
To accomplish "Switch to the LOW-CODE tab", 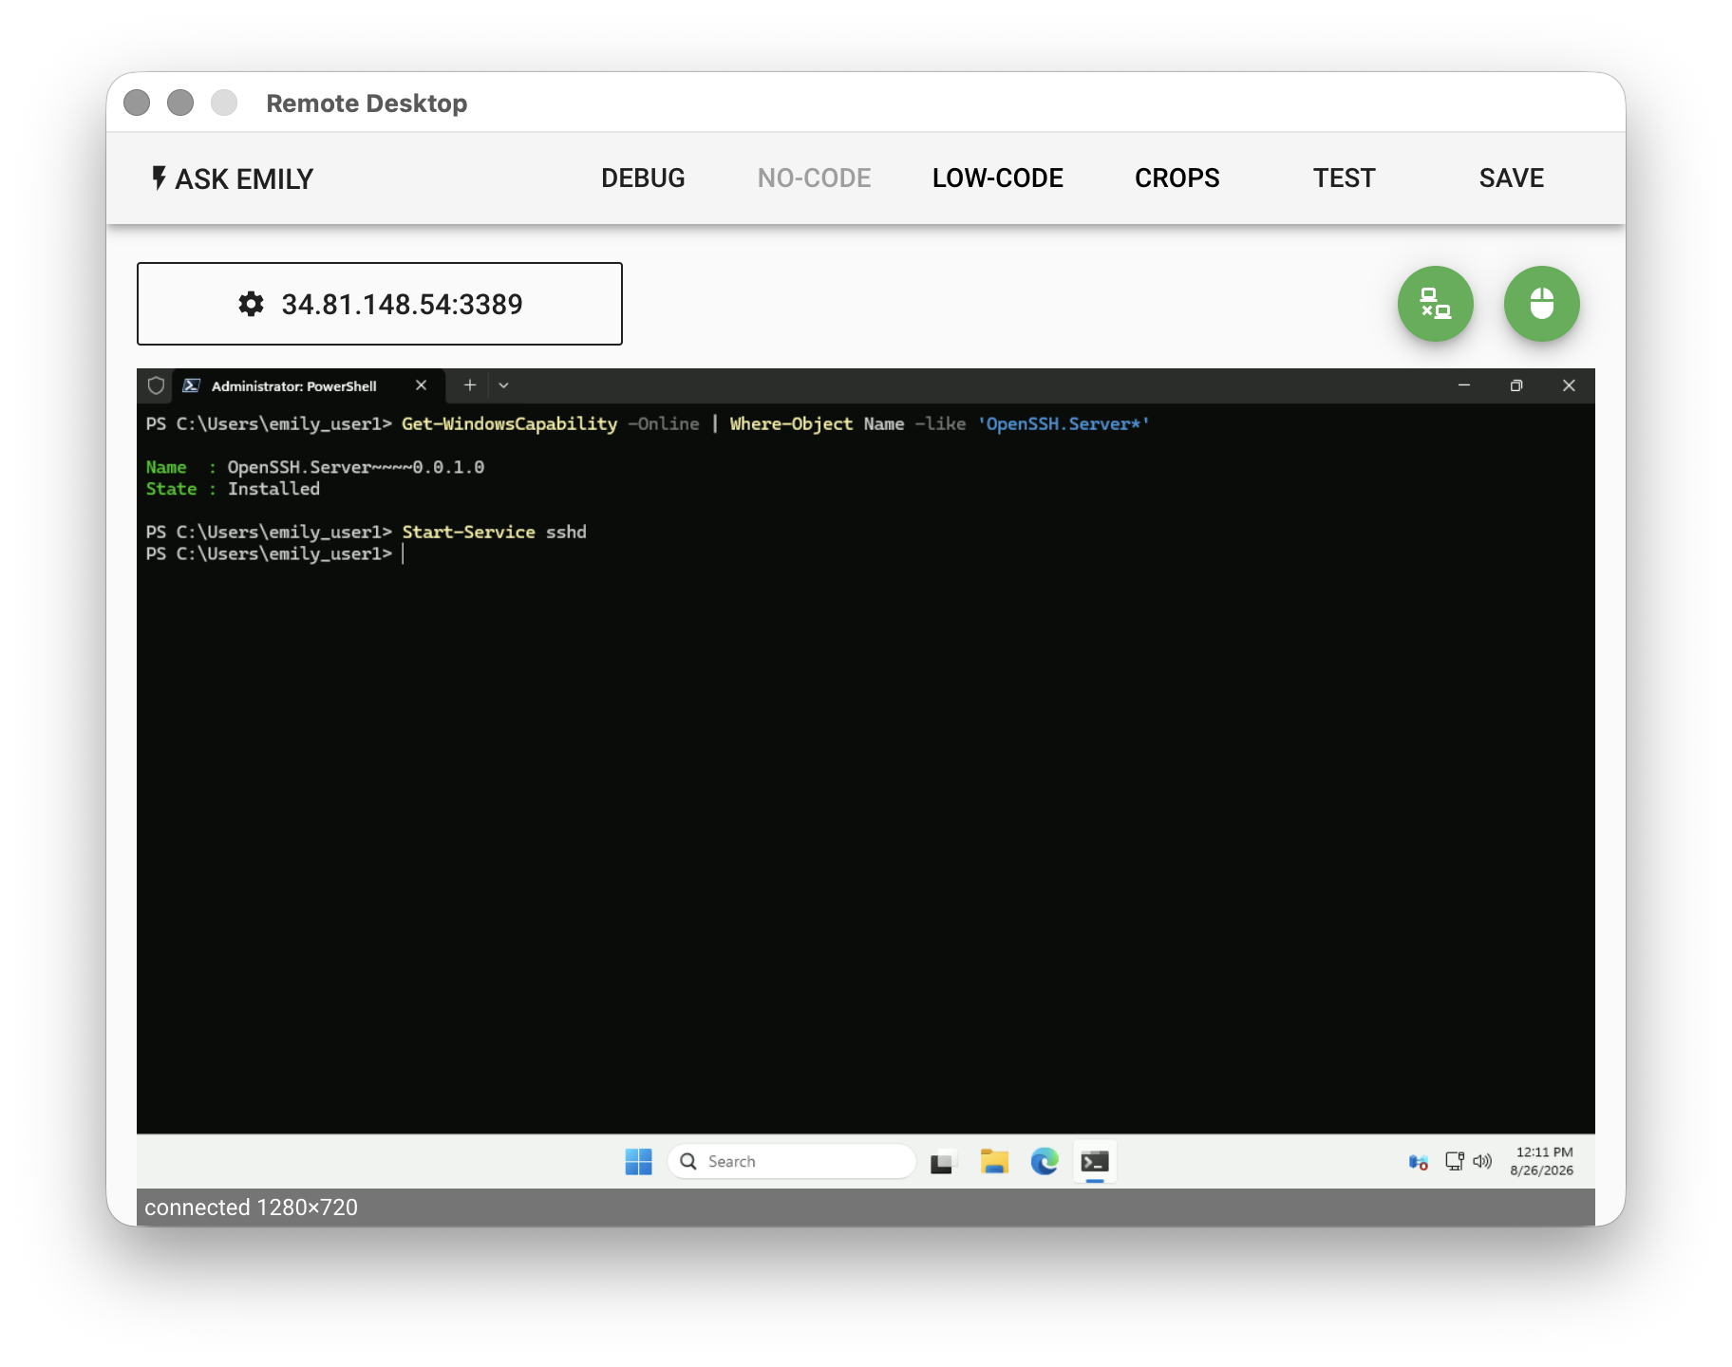I will pyautogui.click(x=997, y=178).
